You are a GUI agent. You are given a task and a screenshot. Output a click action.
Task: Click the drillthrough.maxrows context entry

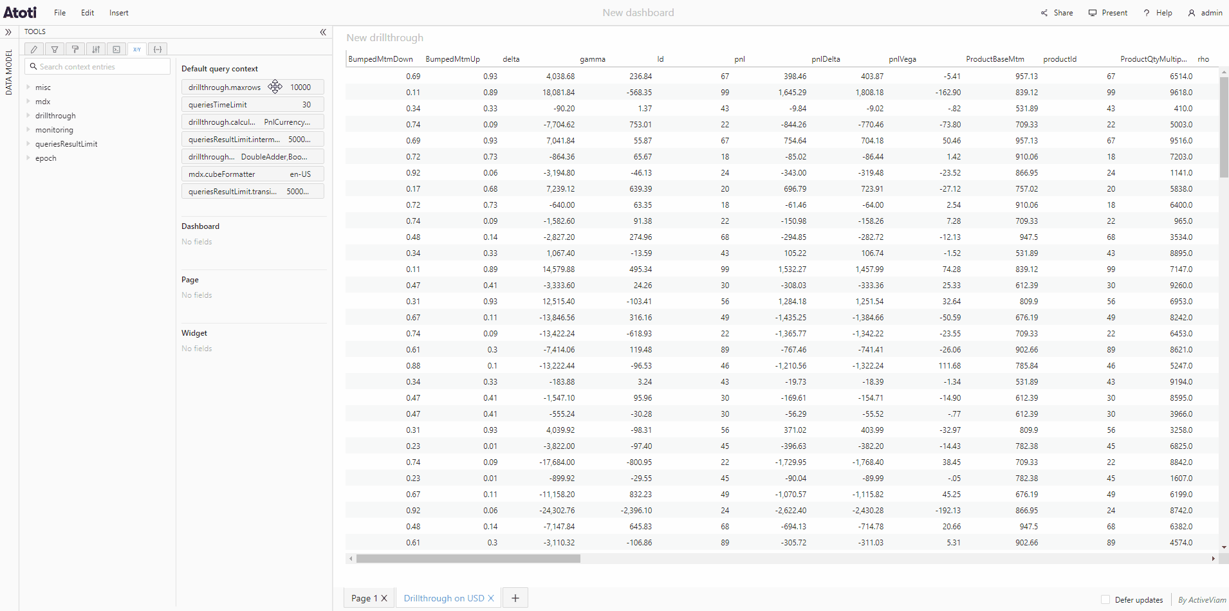[x=253, y=87]
